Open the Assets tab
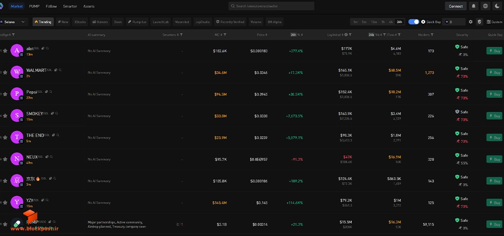The image size is (504, 236). 89,6
